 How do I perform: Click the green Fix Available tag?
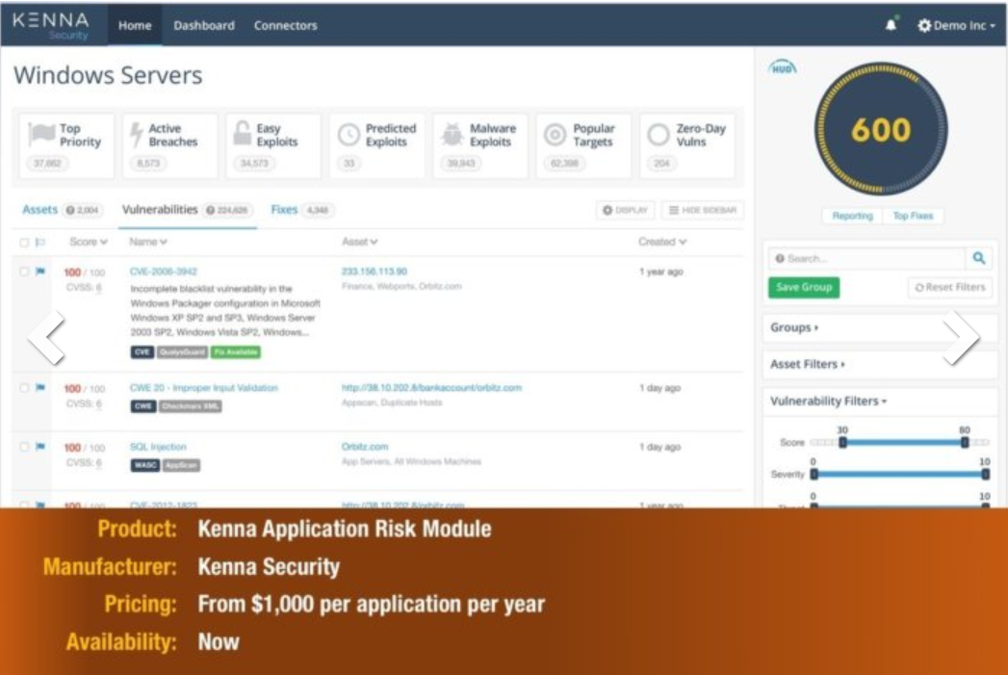236,352
